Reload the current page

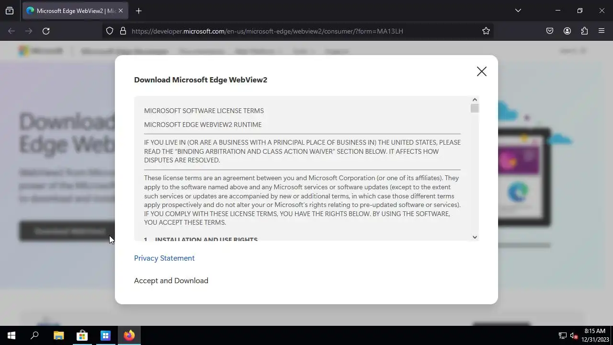46,31
